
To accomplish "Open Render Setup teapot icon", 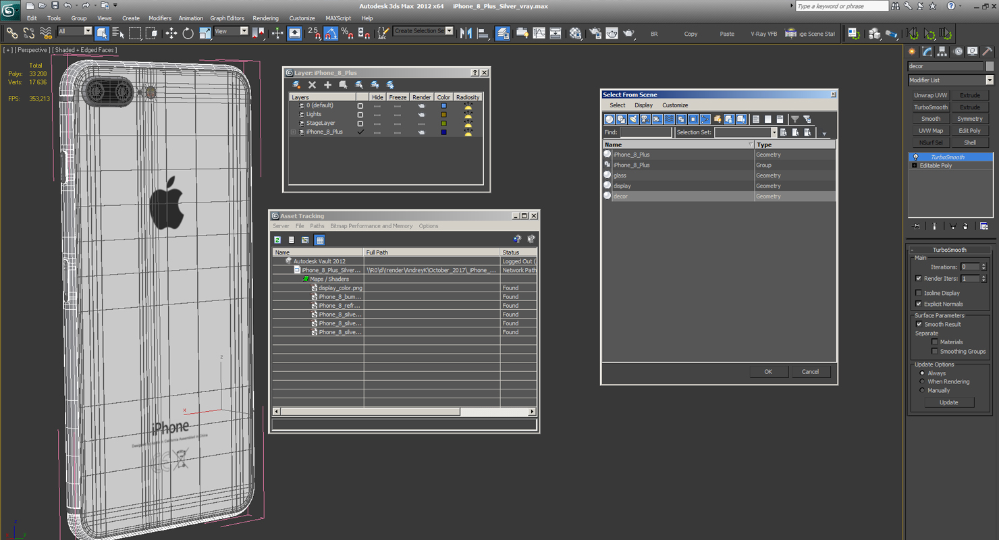I will click(595, 32).
